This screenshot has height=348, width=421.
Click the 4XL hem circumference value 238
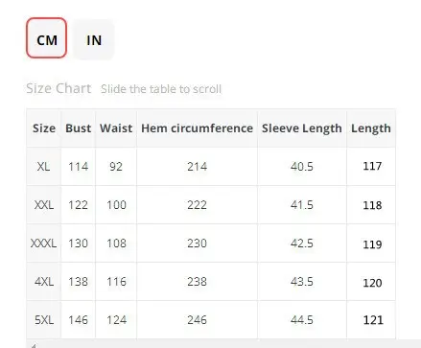point(197,282)
